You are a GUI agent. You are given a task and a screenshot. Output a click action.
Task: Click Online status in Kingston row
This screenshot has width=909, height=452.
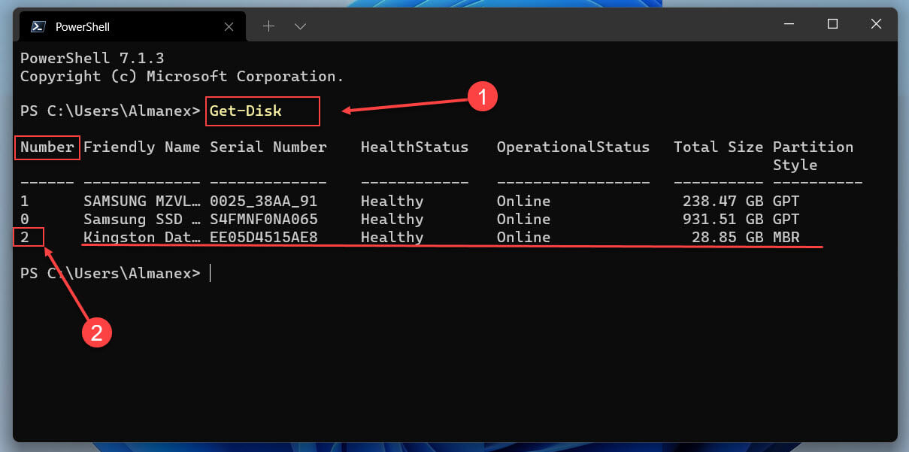tap(523, 237)
